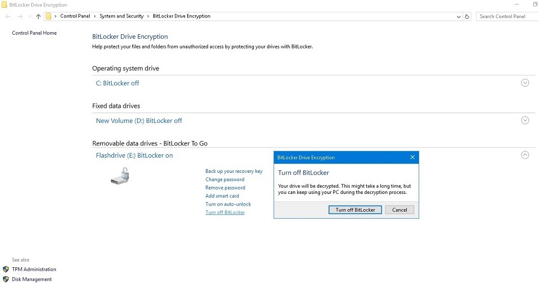Cancel the BitLocker decryption dialog
This screenshot has height=283, width=539.
[399, 210]
